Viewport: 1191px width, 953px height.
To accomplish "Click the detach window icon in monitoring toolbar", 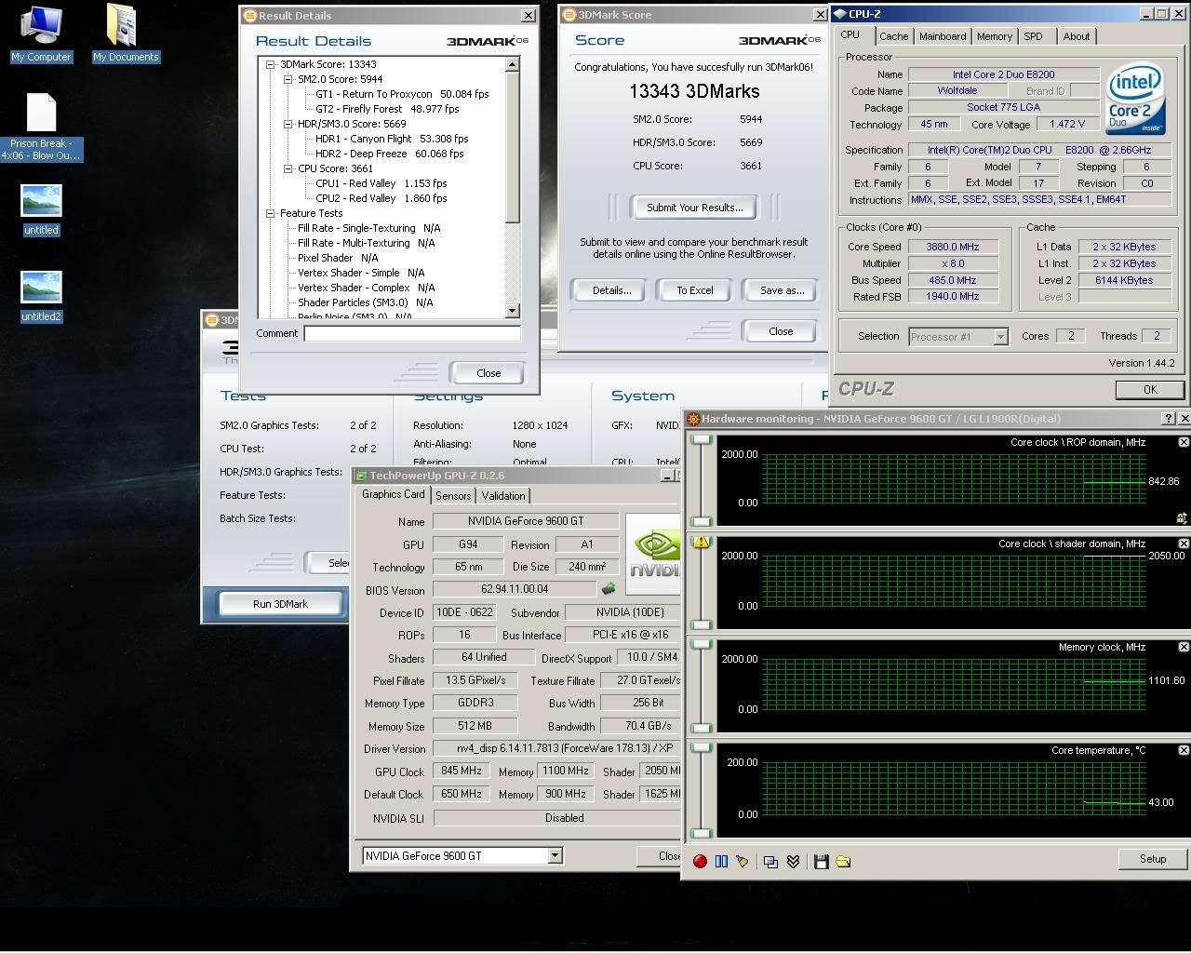I will pyautogui.click(x=770, y=862).
